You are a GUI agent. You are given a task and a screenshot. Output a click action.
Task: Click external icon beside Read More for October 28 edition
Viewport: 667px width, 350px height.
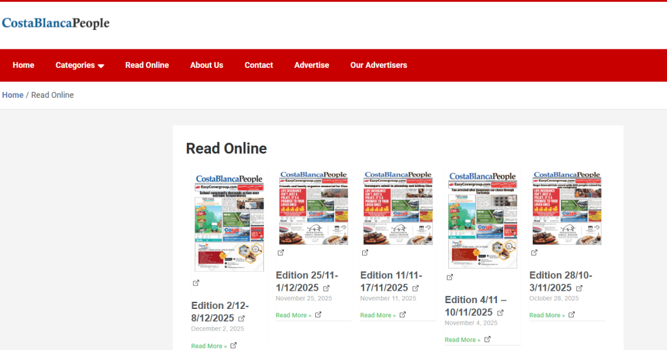click(572, 315)
